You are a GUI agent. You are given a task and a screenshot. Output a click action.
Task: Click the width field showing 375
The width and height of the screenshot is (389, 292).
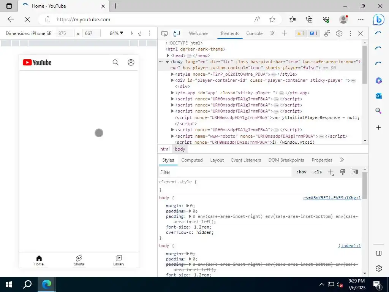(65, 33)
